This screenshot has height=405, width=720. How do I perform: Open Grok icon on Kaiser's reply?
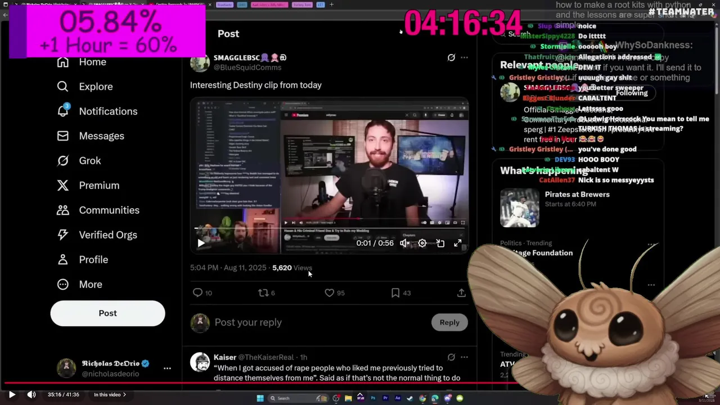pyautogui.click(x=451, y=357)
